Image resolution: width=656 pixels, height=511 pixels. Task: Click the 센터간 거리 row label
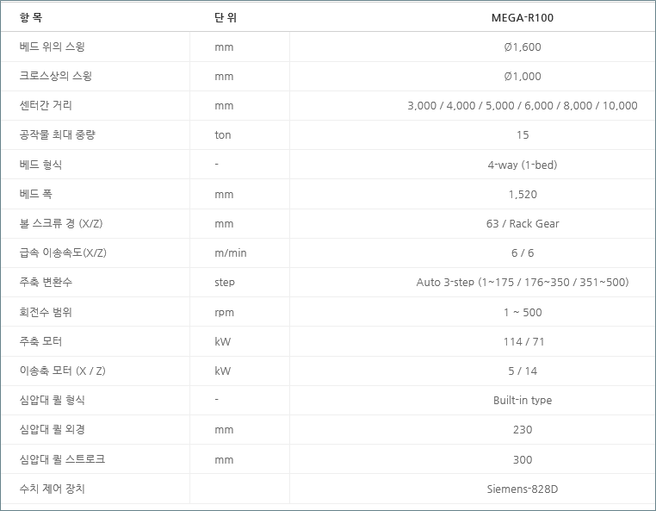point(46,106)
